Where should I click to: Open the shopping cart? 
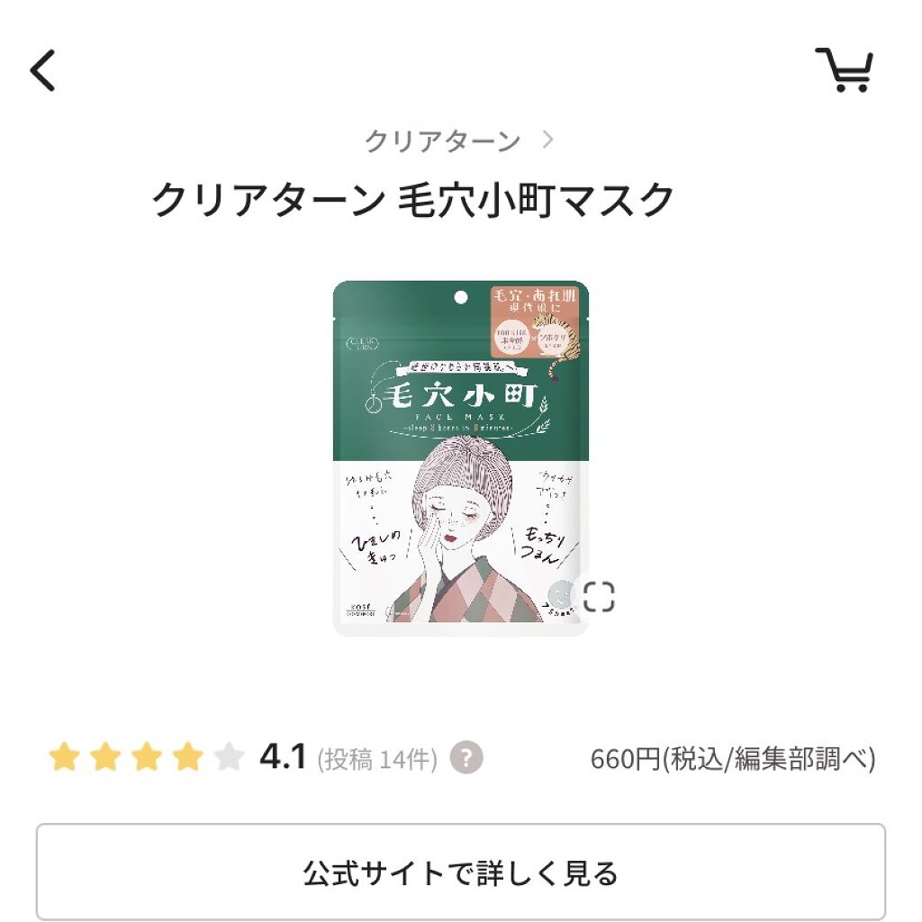click(x=845, y=70)
